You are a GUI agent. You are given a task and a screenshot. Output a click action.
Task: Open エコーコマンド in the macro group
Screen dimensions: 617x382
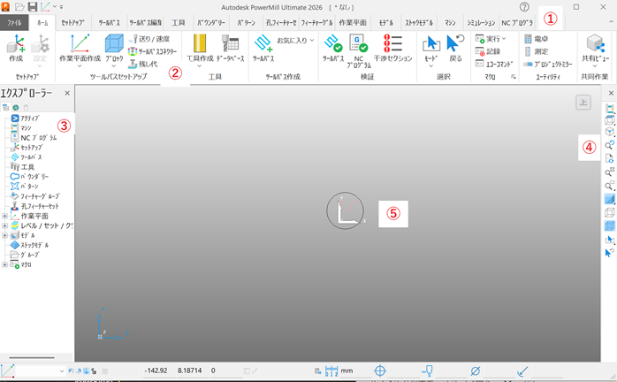pyautogui.click(x=494, y=64)
